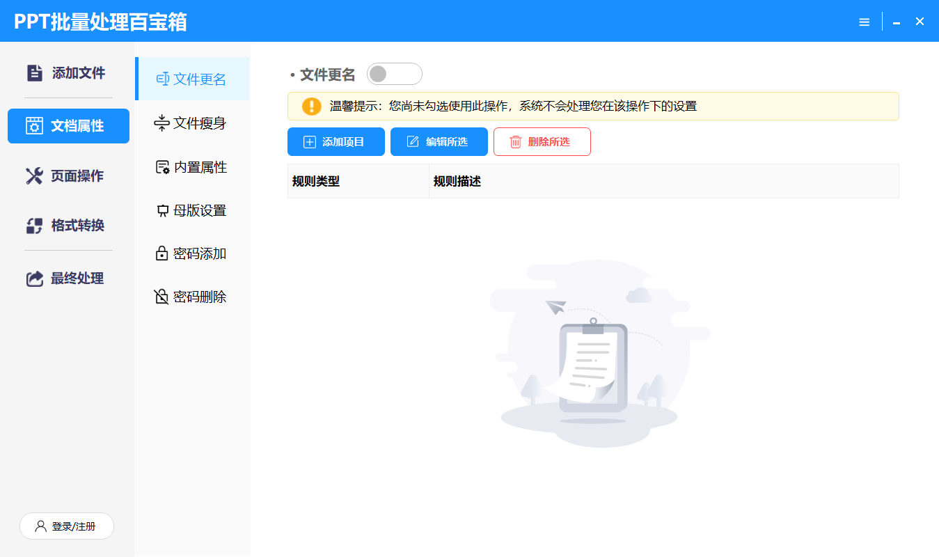Switch to the 文档属性 sidebar section
Image resolution: width=939 pixels, height=557 pixels.
pos(68,126)
